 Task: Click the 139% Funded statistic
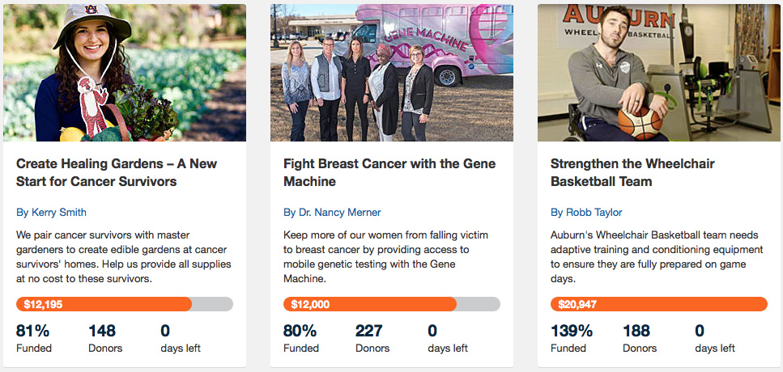(x=571, y=338)
